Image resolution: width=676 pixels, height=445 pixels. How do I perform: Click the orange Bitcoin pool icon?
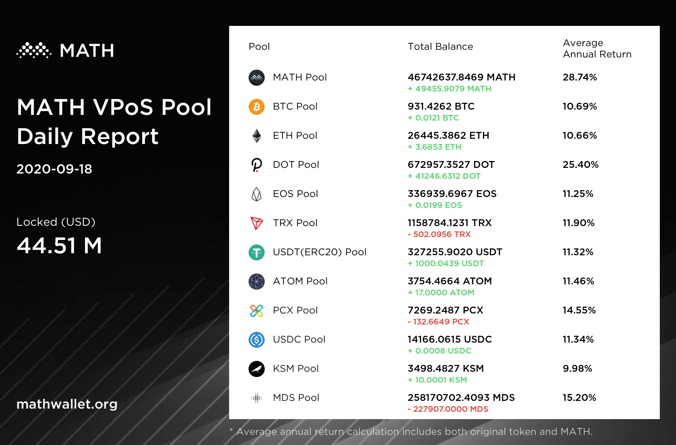point(256,107)
